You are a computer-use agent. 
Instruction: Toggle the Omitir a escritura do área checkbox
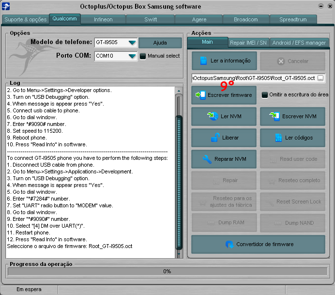coord(265,94)
